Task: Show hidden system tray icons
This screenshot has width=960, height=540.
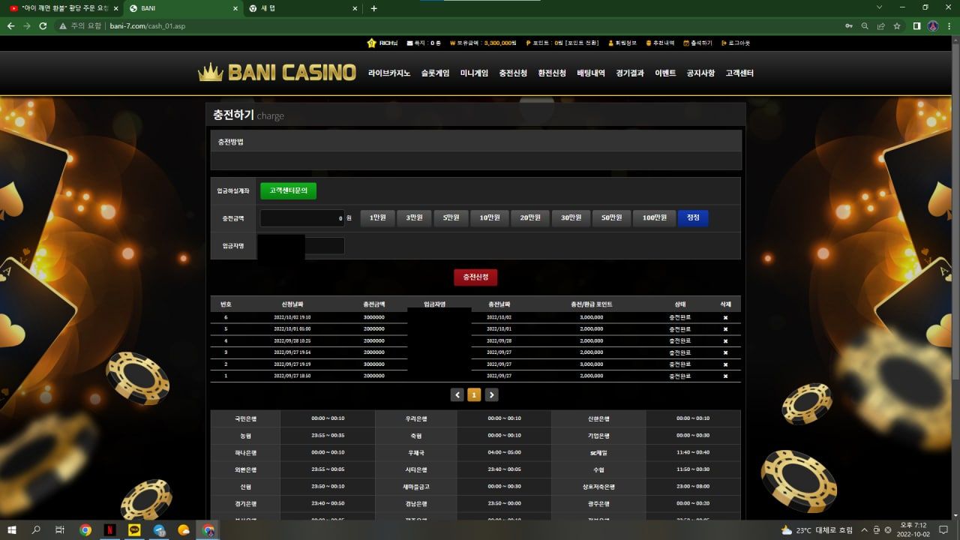Action: tap(865, 529)
